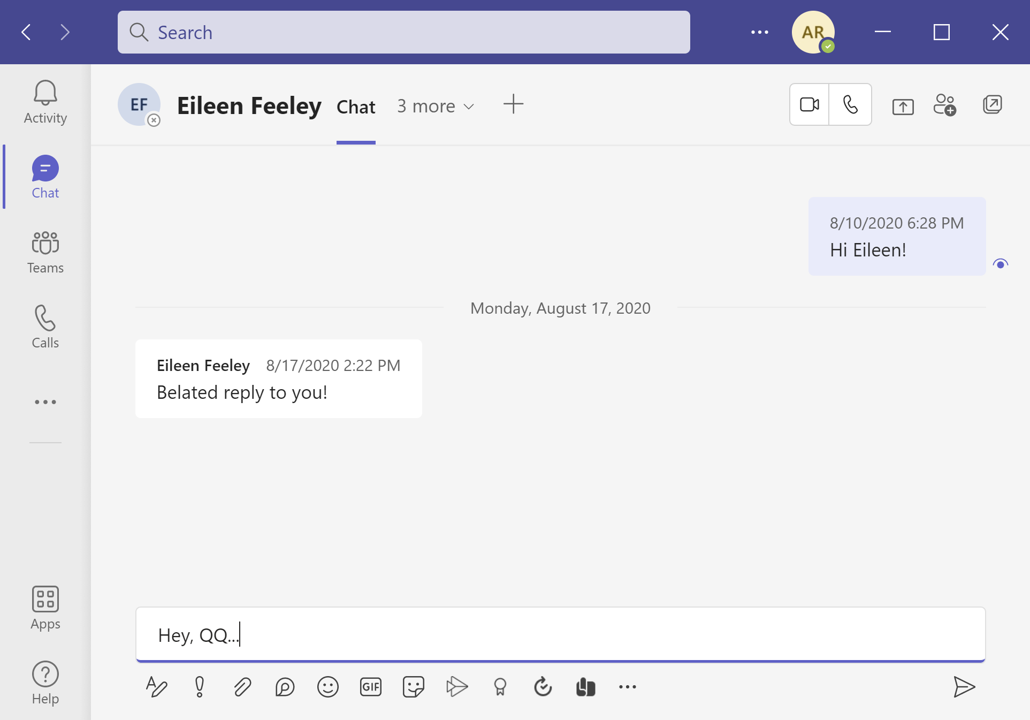Start a video call with Eileen

pyautogui.click(x=810, y=104)
